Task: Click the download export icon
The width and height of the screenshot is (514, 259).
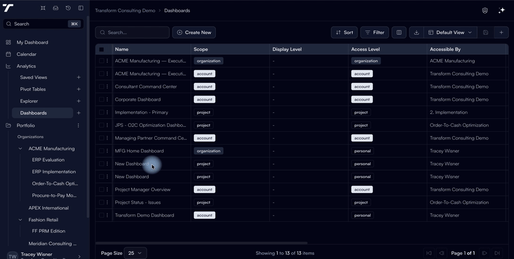Action: click(417, 33)
